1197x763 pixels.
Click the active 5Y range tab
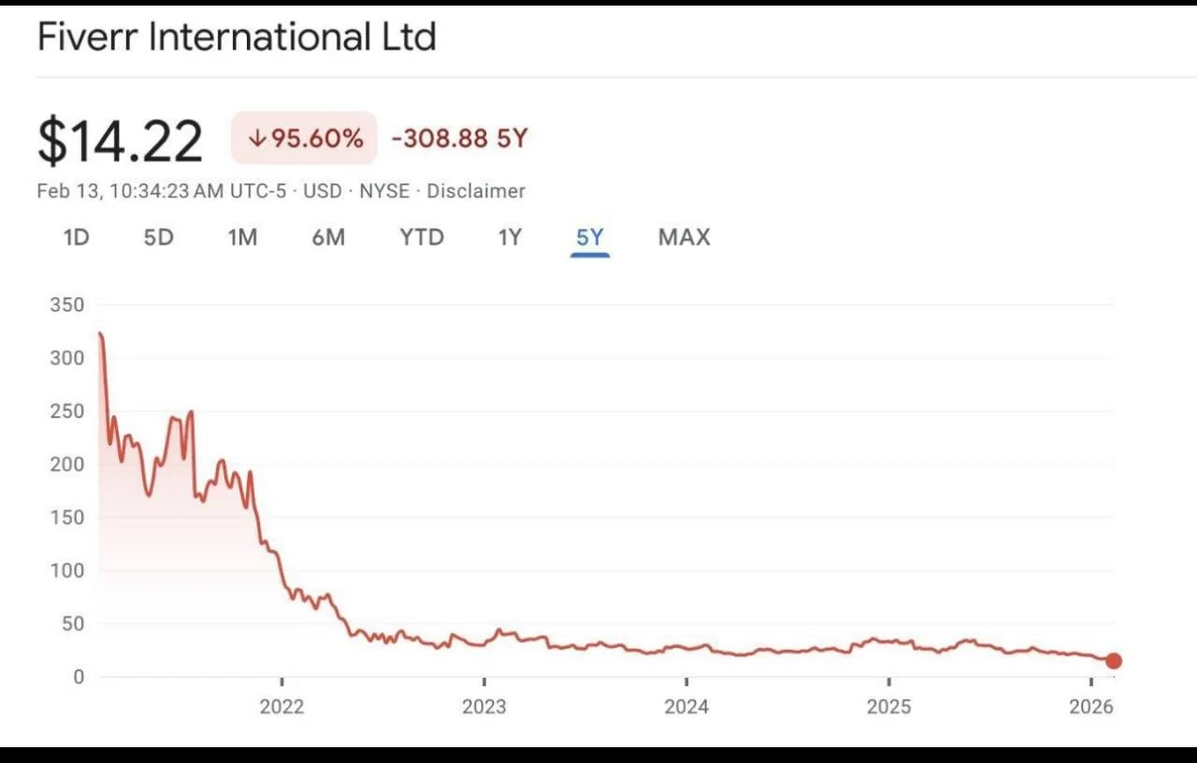coord(590,238)
